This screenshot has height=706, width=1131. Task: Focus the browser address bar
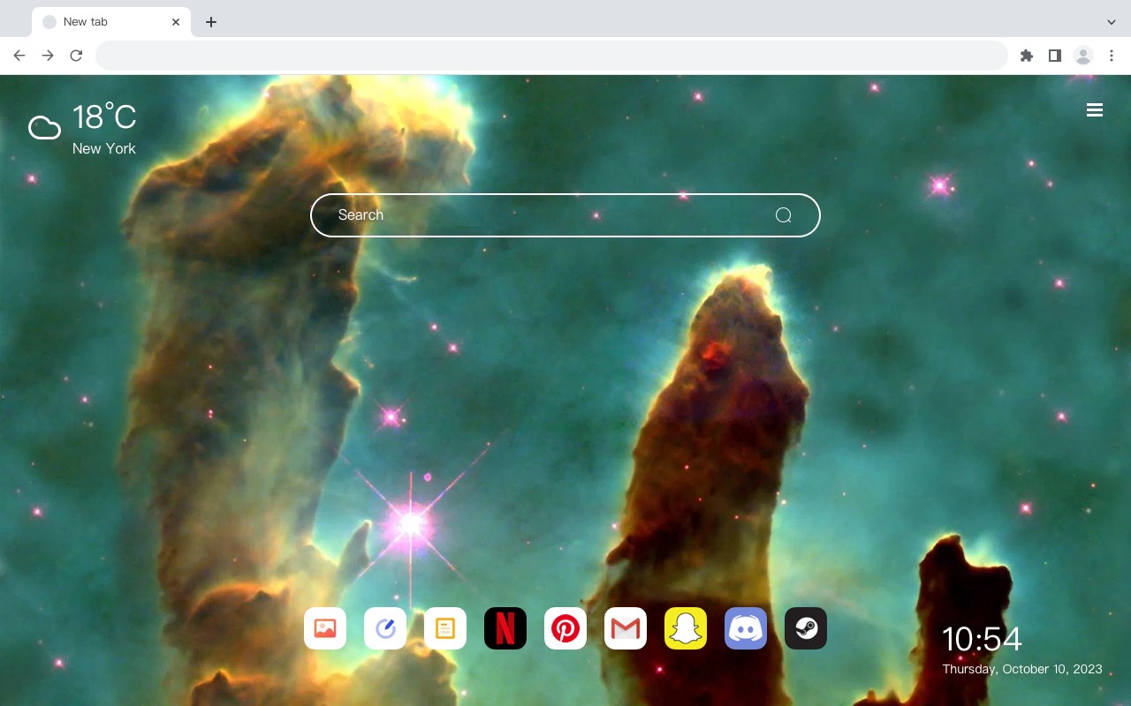(551, 56)
